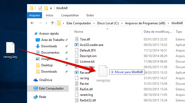Open Área de Trabalho in quick access

coord(53,40)
